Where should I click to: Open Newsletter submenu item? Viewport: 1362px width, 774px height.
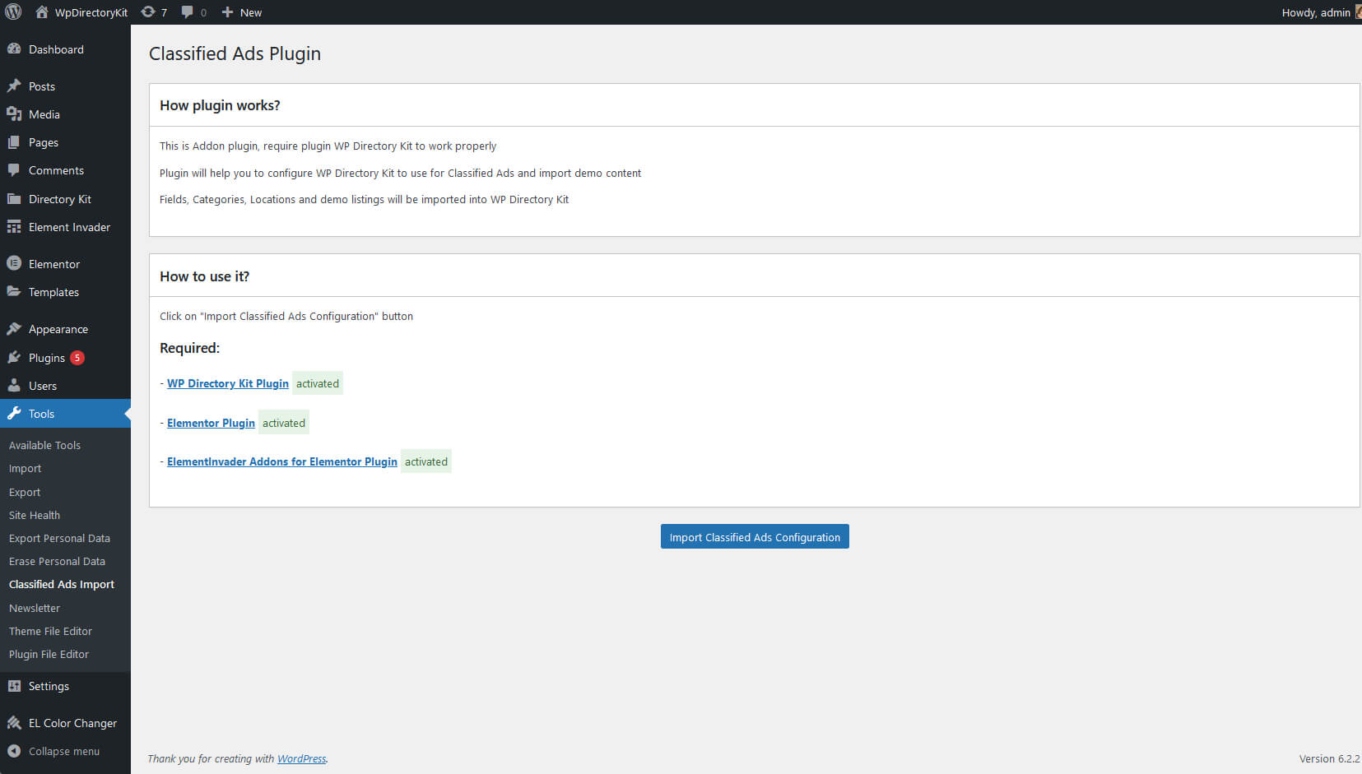click(35, 608)
